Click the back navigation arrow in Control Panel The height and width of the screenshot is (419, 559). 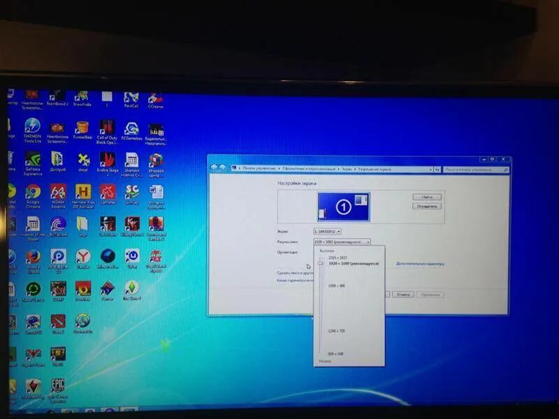[x=214, y=168]
